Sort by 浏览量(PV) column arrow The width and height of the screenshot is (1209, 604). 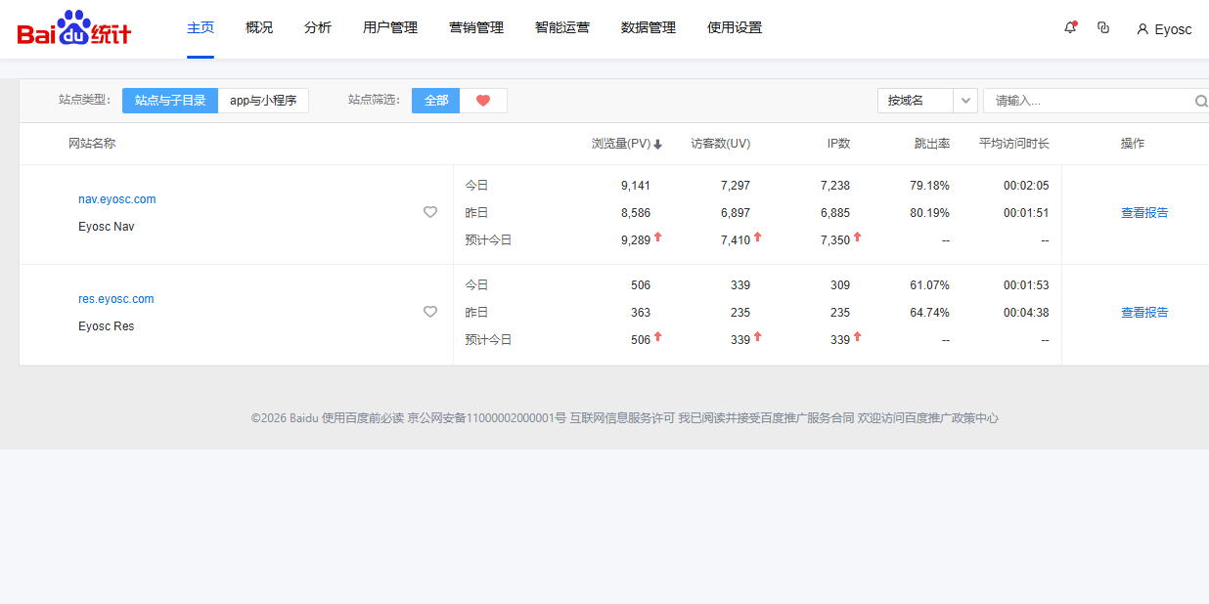658,145
